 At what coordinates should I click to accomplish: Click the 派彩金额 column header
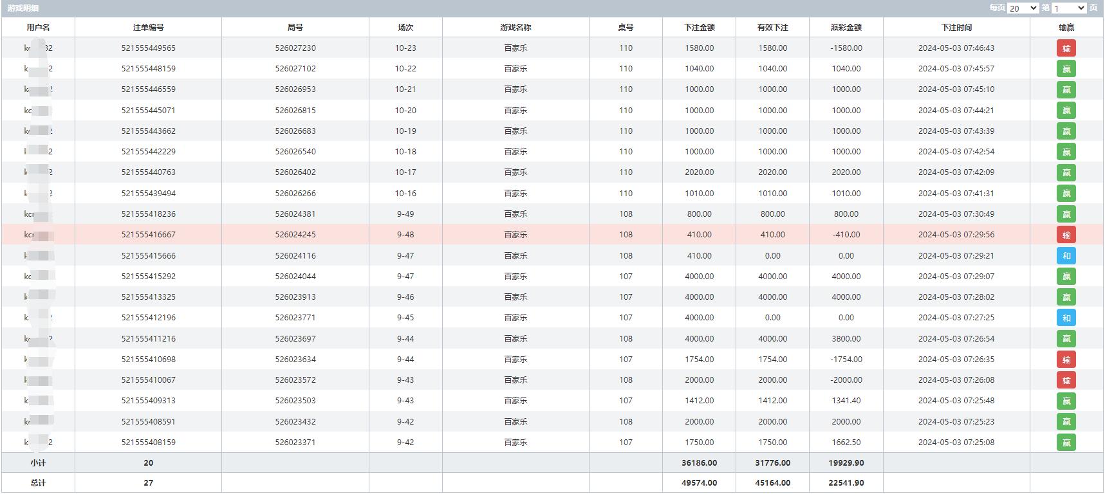(x=846, y=28)
